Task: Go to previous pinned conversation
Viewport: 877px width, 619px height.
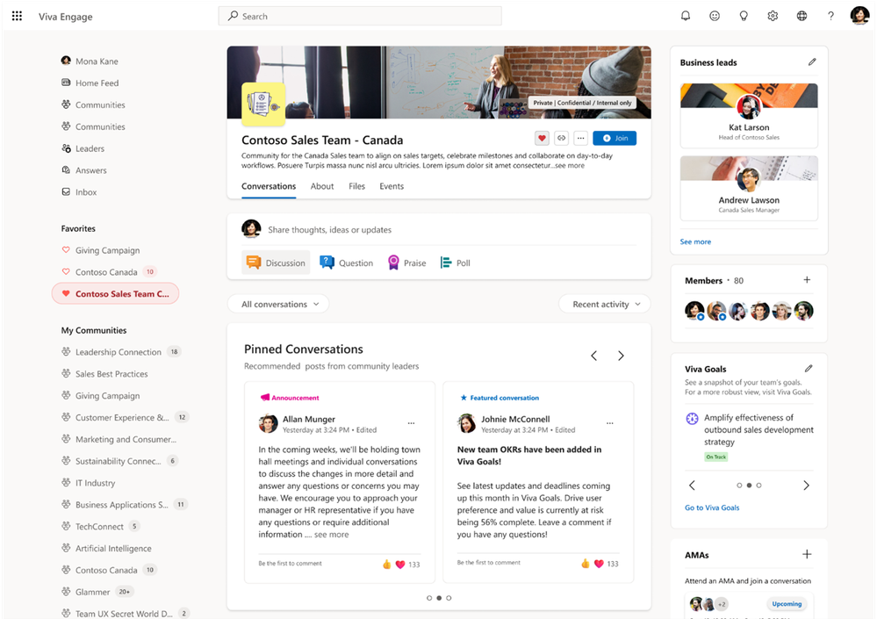Action: 594,356
